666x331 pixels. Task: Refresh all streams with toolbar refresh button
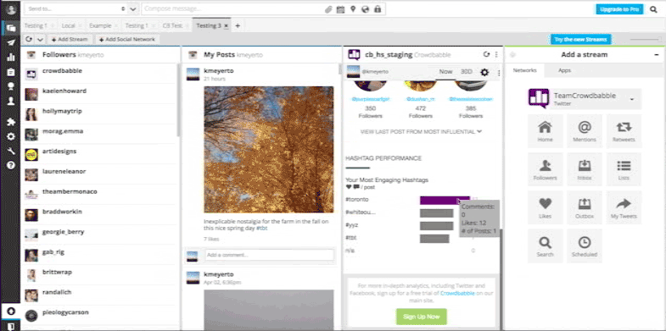pyautogui.click(x=29, y=40)
